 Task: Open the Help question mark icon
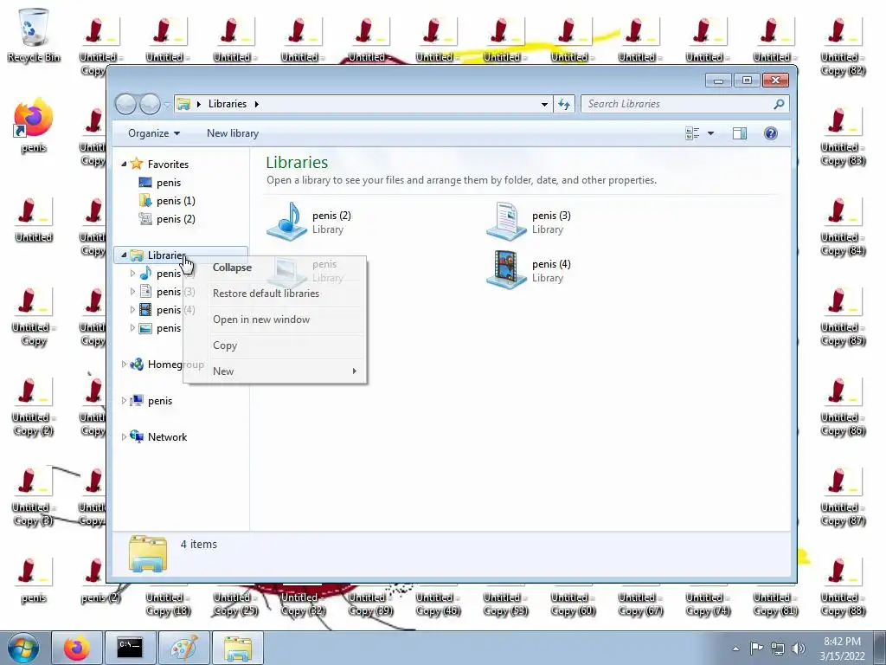tap(771, 133)
